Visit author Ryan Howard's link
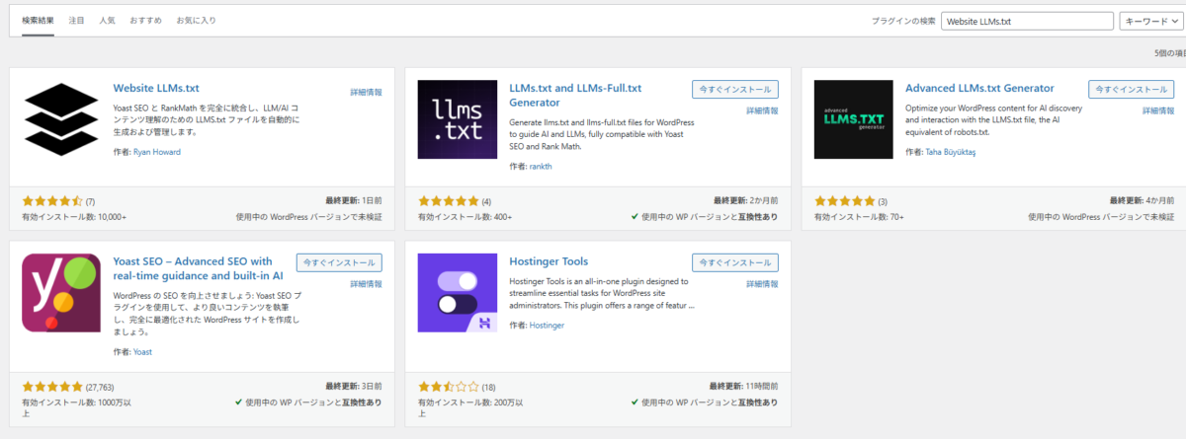 coord(156,152)
